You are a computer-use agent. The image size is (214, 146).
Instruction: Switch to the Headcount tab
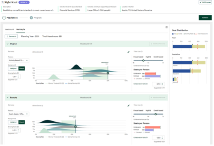click(9, 29)
